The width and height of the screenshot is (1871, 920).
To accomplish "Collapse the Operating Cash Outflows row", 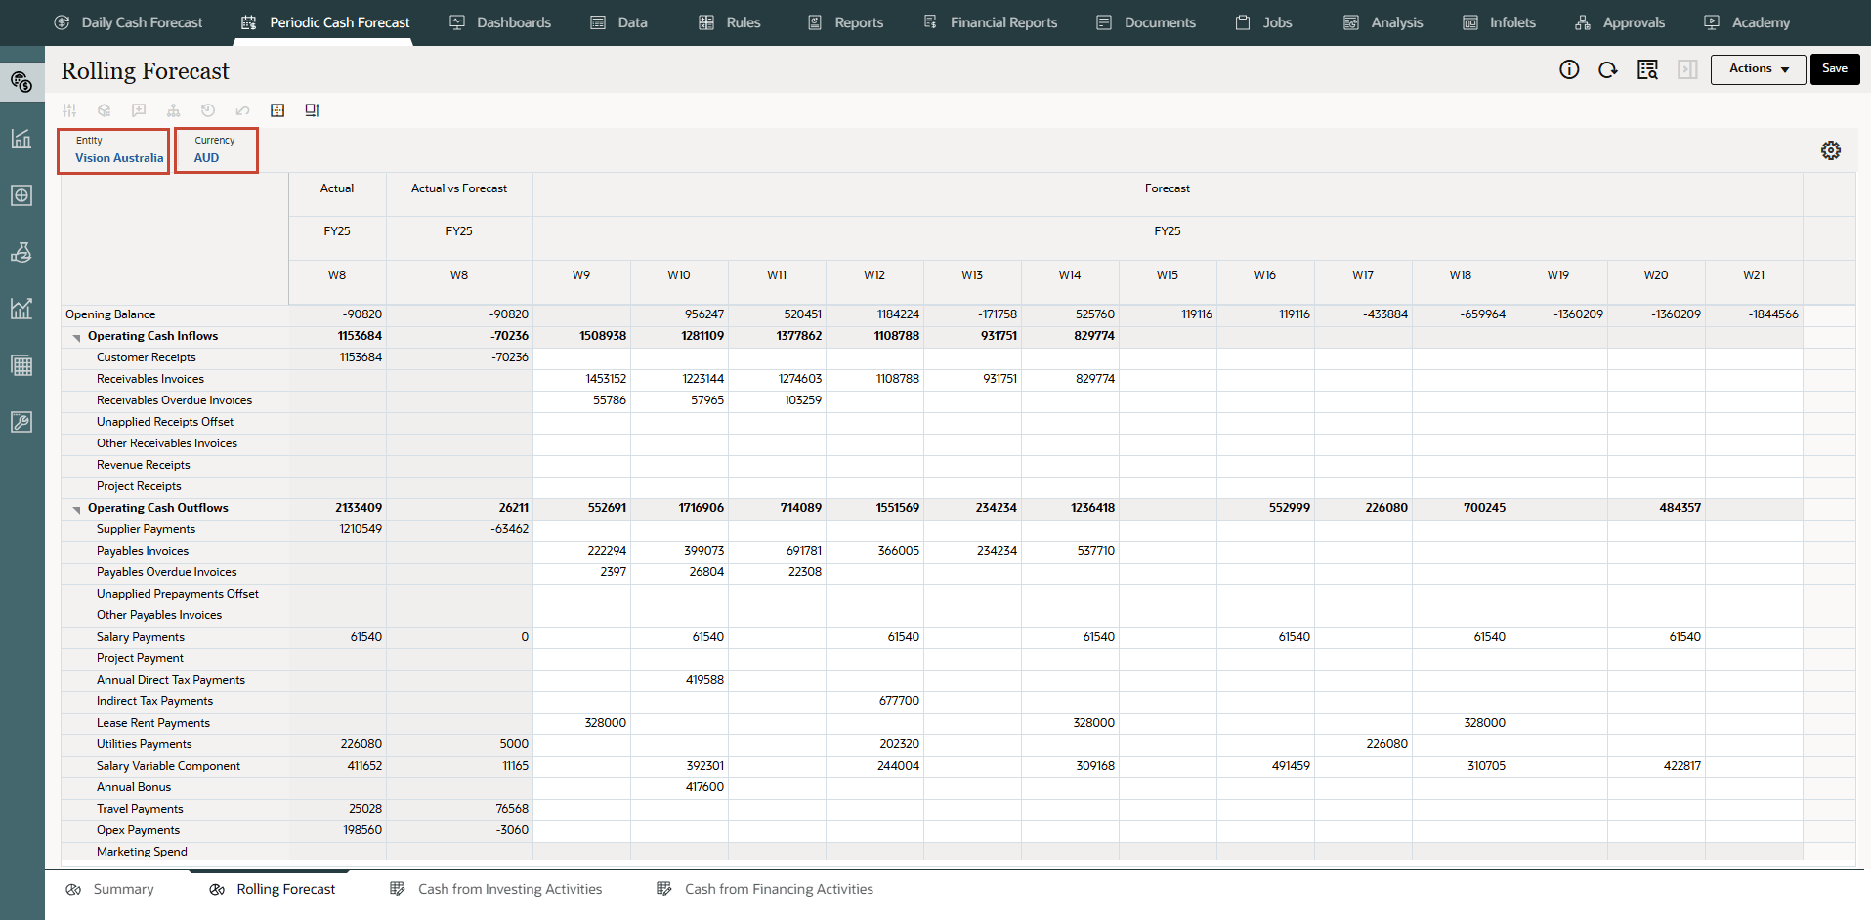I will tap(76, 509).
